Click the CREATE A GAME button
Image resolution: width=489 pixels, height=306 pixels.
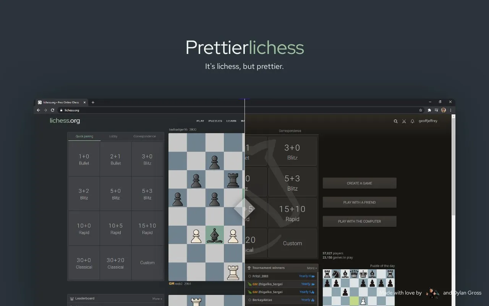tap(359, 183)
